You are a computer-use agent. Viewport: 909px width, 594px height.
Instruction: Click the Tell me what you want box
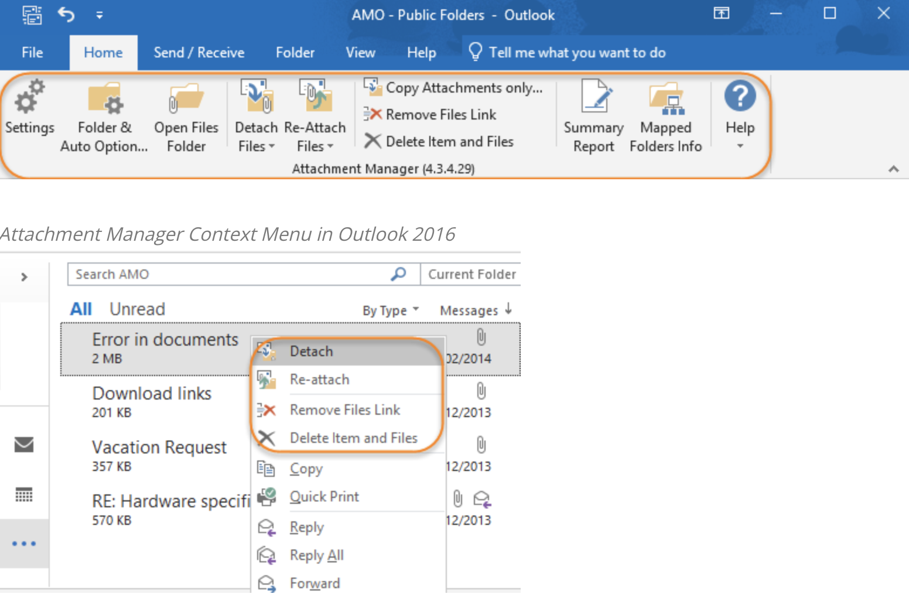[x=567, y=53]
